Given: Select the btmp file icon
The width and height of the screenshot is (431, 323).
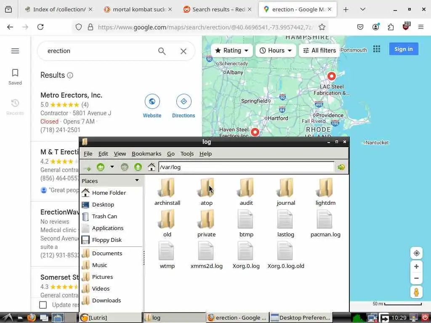Looking at the screenshot, I should pyautogui.click(x=245, y=219).
